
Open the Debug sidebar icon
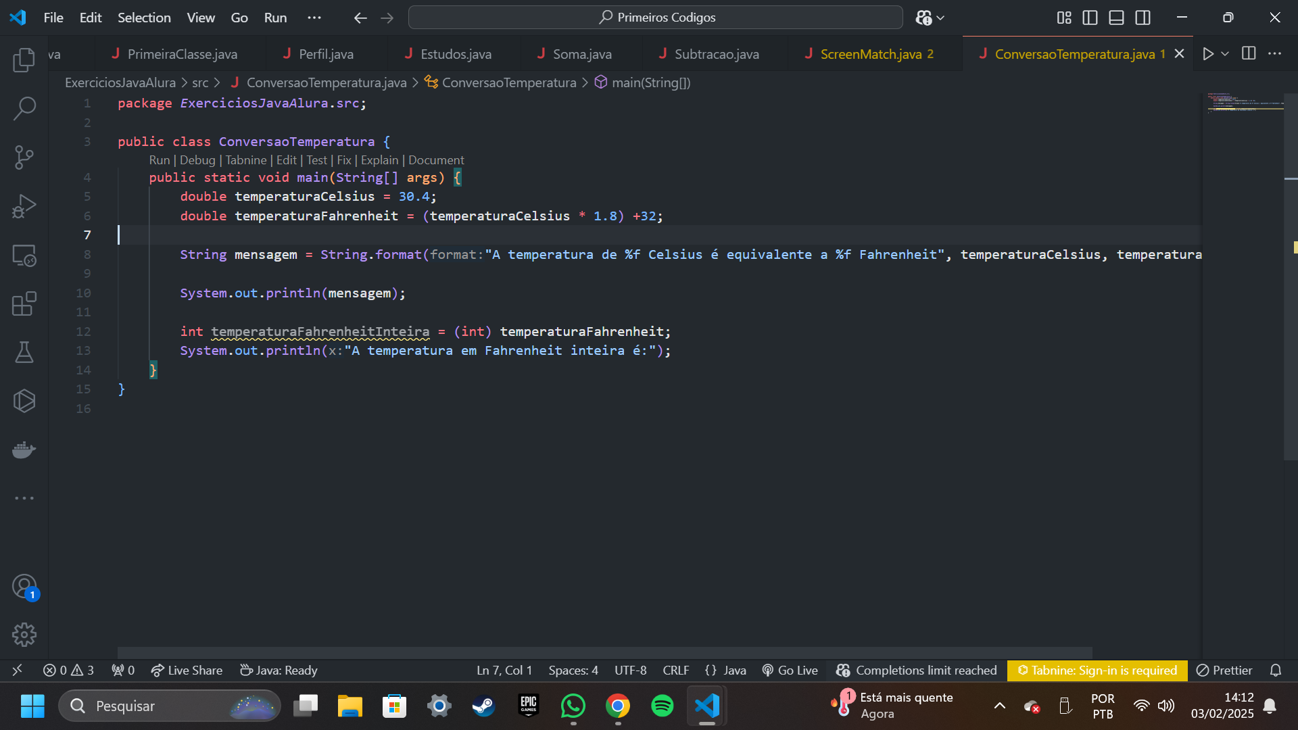tap(24, 205)
